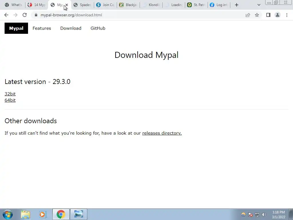Open Chrome three-dot menu
Screen dimensions: 293x220
pos(287,15)
